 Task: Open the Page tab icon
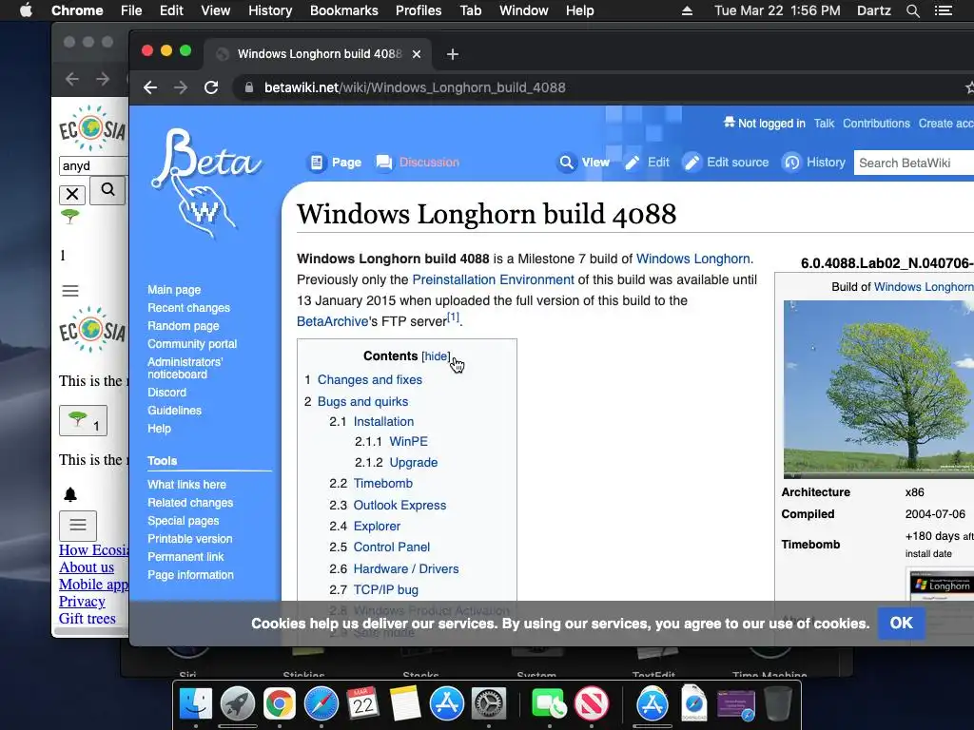[x=317, y=163]
